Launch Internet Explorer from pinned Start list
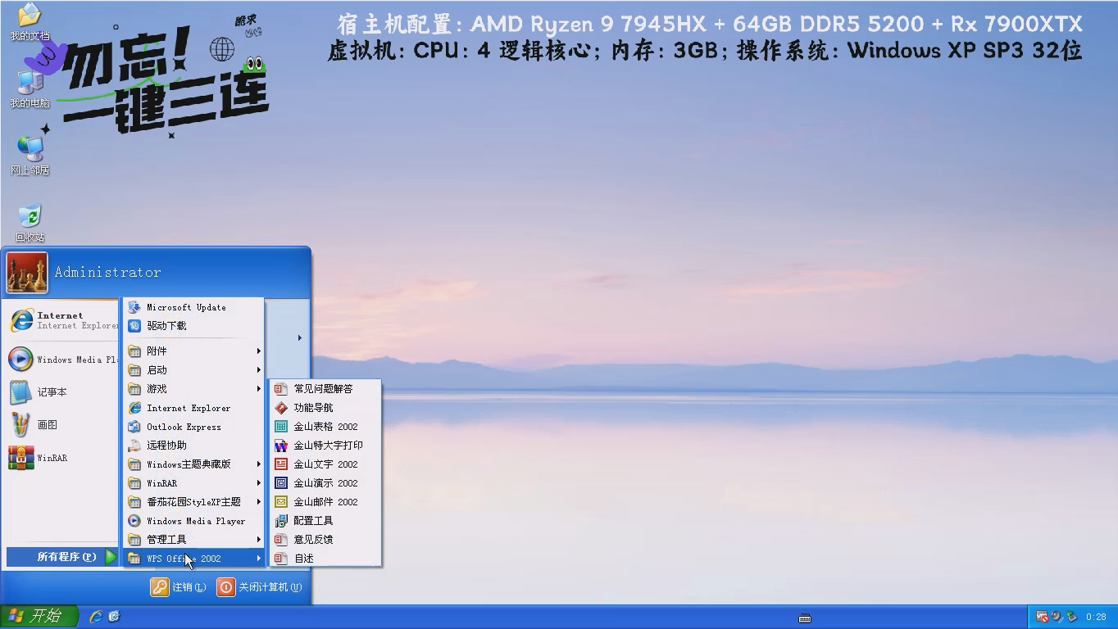1118x629 pixels. click(x=62, y=320)
